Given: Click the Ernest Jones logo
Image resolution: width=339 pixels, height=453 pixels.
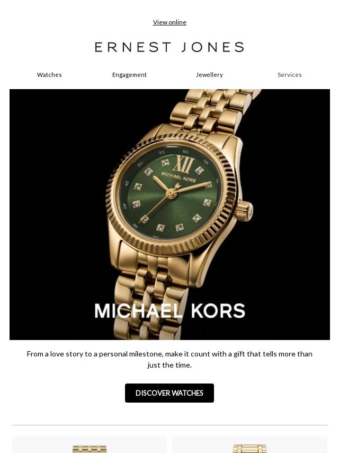Looking at the screenshot, I should point(169,47).
